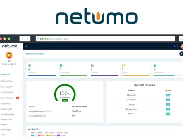This screenshot has width=183, height=137.
Task: Select the SSL Certificates menu label
Action: click(x=7, y=92)
